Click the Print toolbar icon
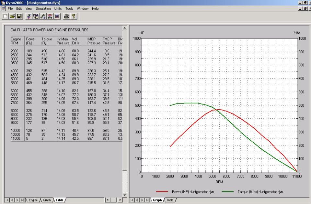The image size is (311, 204). (66, 16)
